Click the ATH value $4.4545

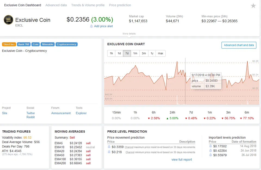click(x=15, y=151)
